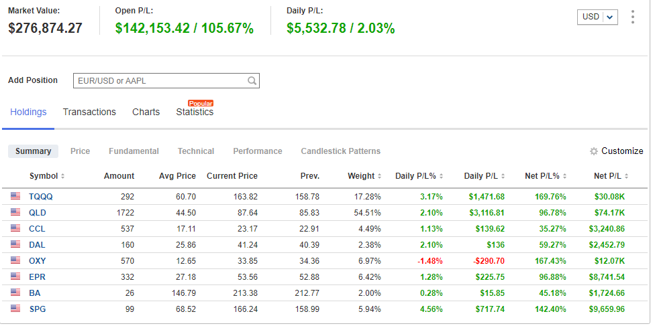
Task: Click the Avg Price column header
Action: [177, 176]
